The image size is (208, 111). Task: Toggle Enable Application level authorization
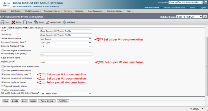pyautogui.click(x=3, y=67)
